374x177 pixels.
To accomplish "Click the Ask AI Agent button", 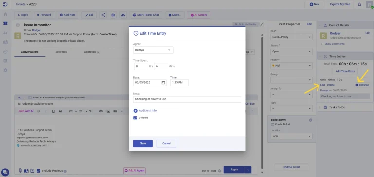I will click(134, 171).
